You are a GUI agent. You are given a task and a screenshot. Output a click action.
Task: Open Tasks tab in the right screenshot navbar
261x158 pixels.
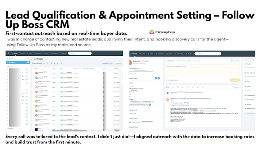150,54
